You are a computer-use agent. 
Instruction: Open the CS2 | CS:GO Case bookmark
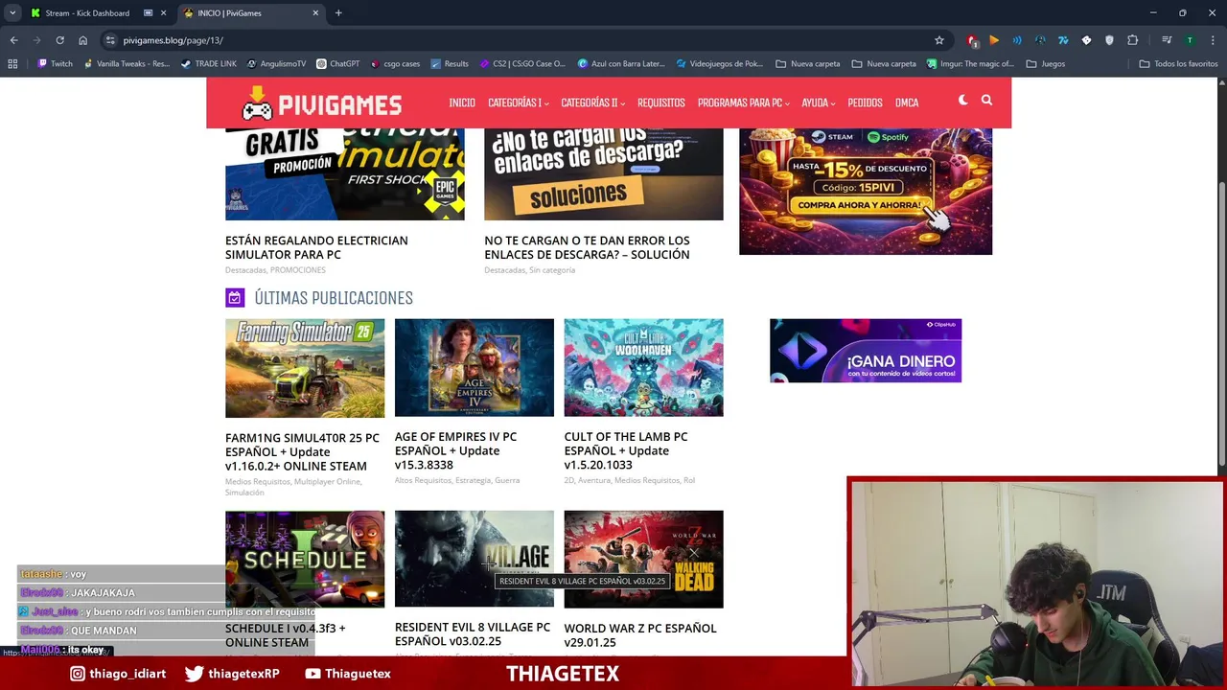tap(521, 64)
